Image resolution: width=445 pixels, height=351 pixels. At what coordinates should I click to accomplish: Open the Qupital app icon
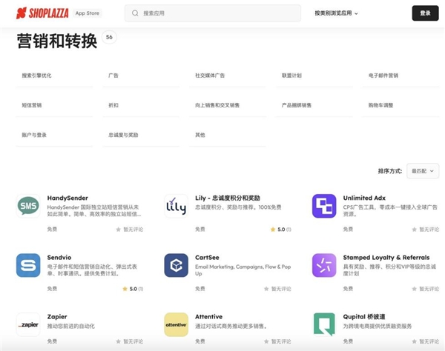click(324, 324)
